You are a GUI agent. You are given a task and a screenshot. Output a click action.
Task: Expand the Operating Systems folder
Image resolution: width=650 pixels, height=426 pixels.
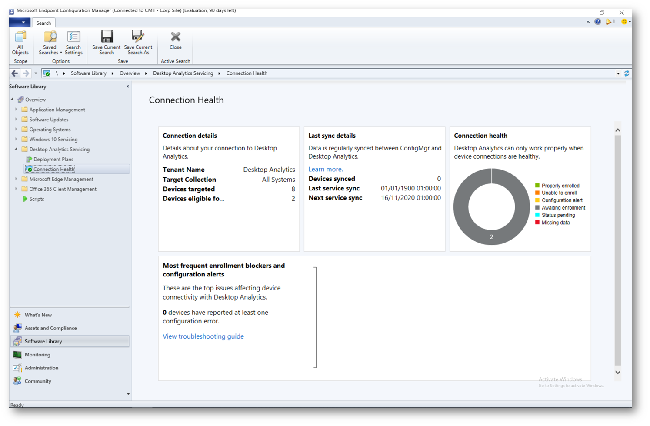16,130
